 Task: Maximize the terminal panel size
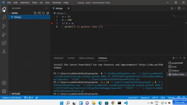coord(180,58)
